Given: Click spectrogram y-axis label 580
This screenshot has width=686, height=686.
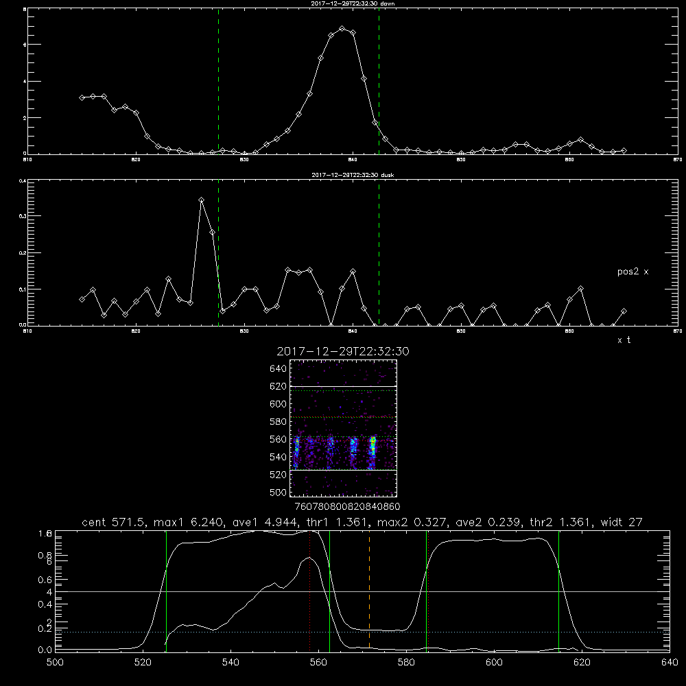Looking at the screenshot, I should pyautogui.click(x=279, y=422).
